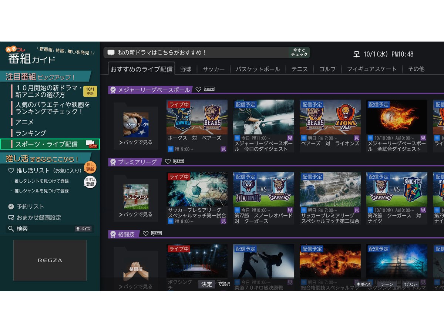Image resolution: width=444 pixels, height=333 pixels.
Task: Open 予約リスト using the clock icon
Action: [11, 206]
